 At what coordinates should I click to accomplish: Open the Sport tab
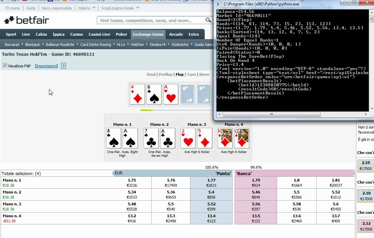[x=11, y=34]
